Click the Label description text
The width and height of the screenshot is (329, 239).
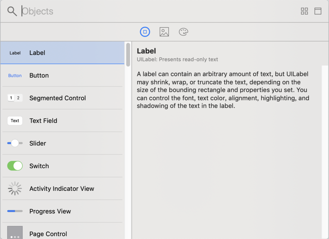223,90
